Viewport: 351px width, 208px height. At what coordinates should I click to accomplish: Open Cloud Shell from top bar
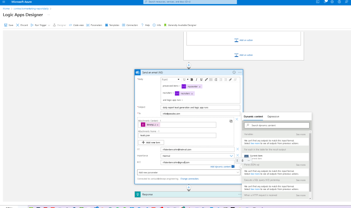point(318,2)
